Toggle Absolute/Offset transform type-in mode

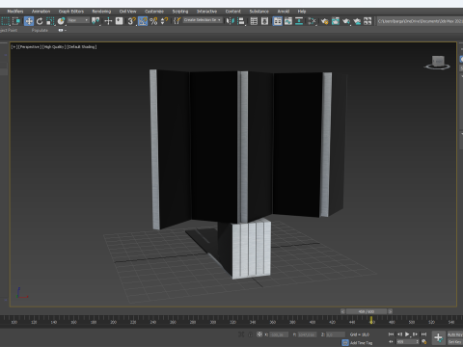click(259, 334)
